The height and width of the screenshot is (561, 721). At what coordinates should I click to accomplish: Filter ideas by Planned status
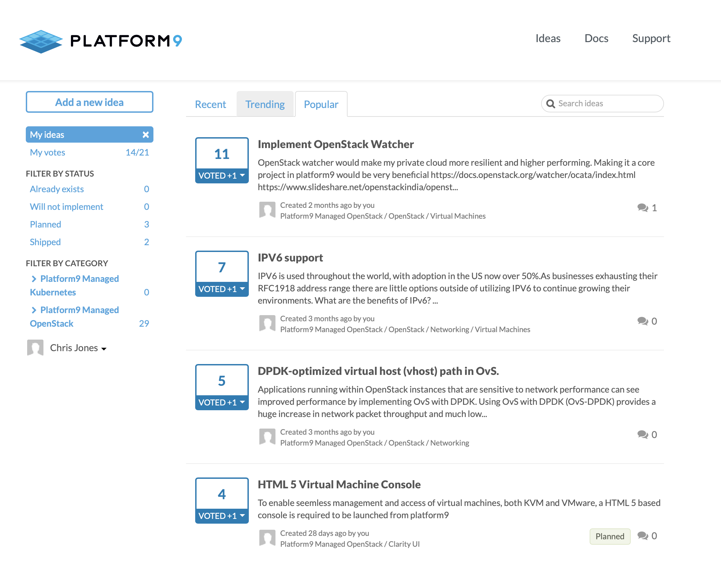[45, 224]
